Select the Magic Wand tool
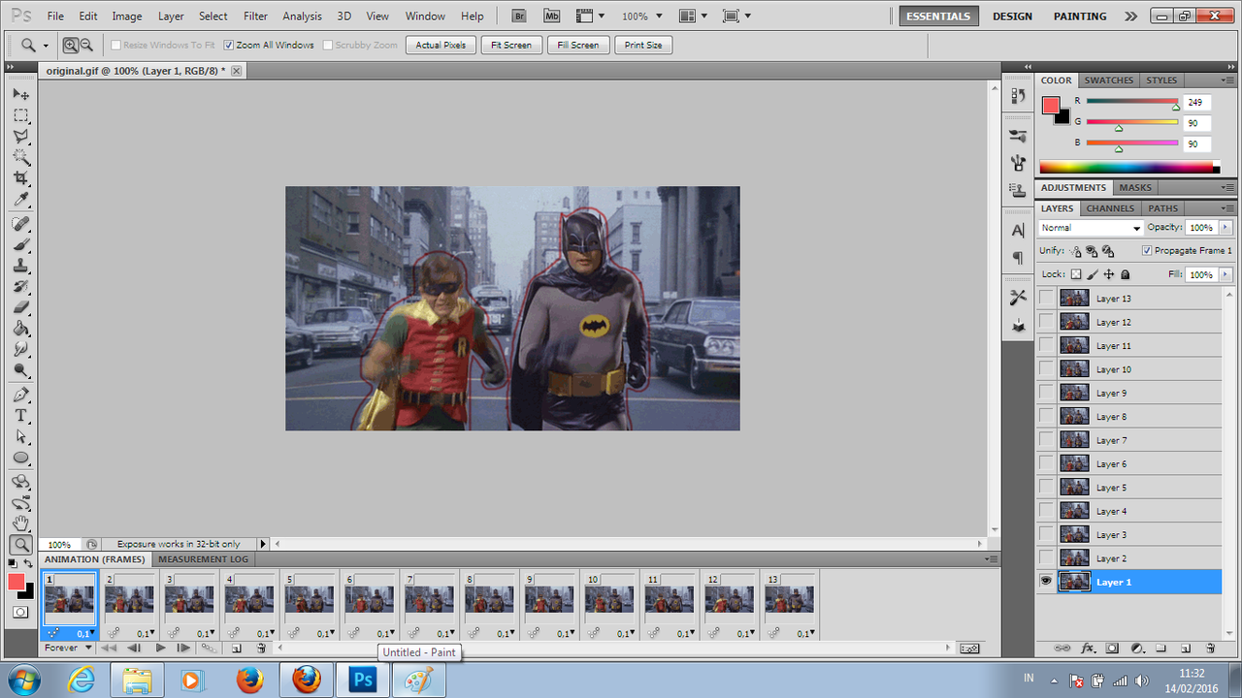Screen dimensions: 1242x698 coord(20,158)
